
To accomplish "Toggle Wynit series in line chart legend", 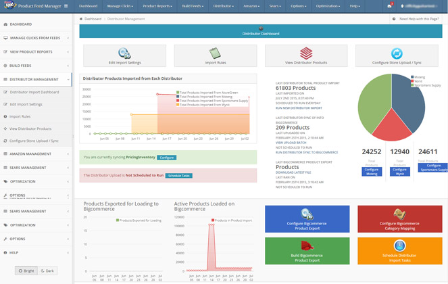I will (203, 105).
